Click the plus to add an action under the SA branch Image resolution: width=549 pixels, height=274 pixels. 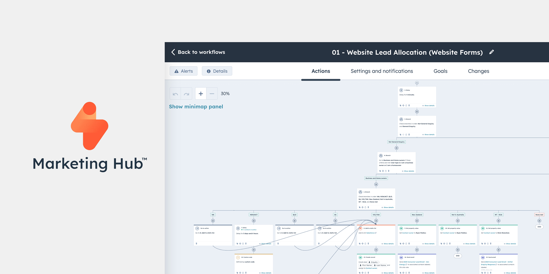pos(335,221)
